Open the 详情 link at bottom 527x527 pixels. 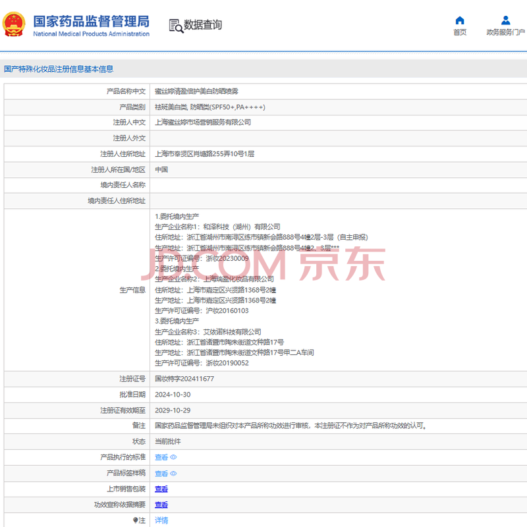coord(161,520)
